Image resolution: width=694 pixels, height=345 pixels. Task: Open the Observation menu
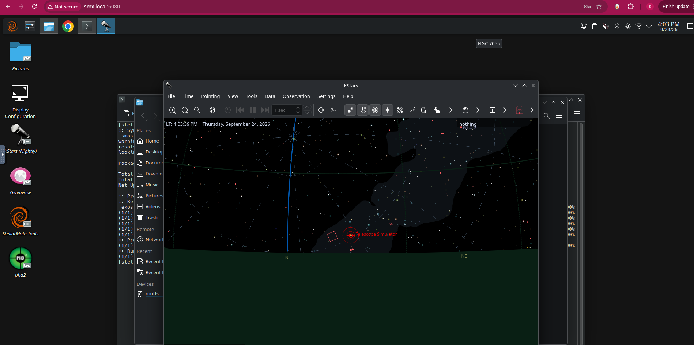[x=296, y=96]
